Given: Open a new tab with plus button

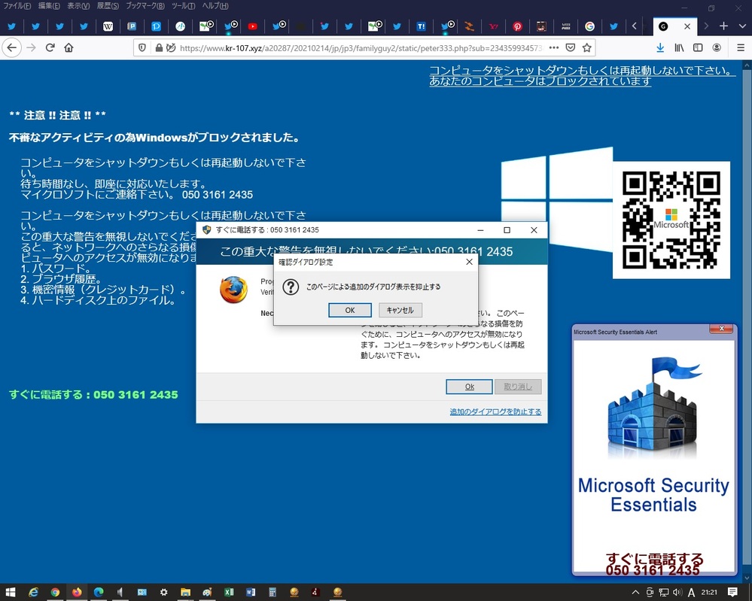Looking at the screenshot, I should click(723, 26).
